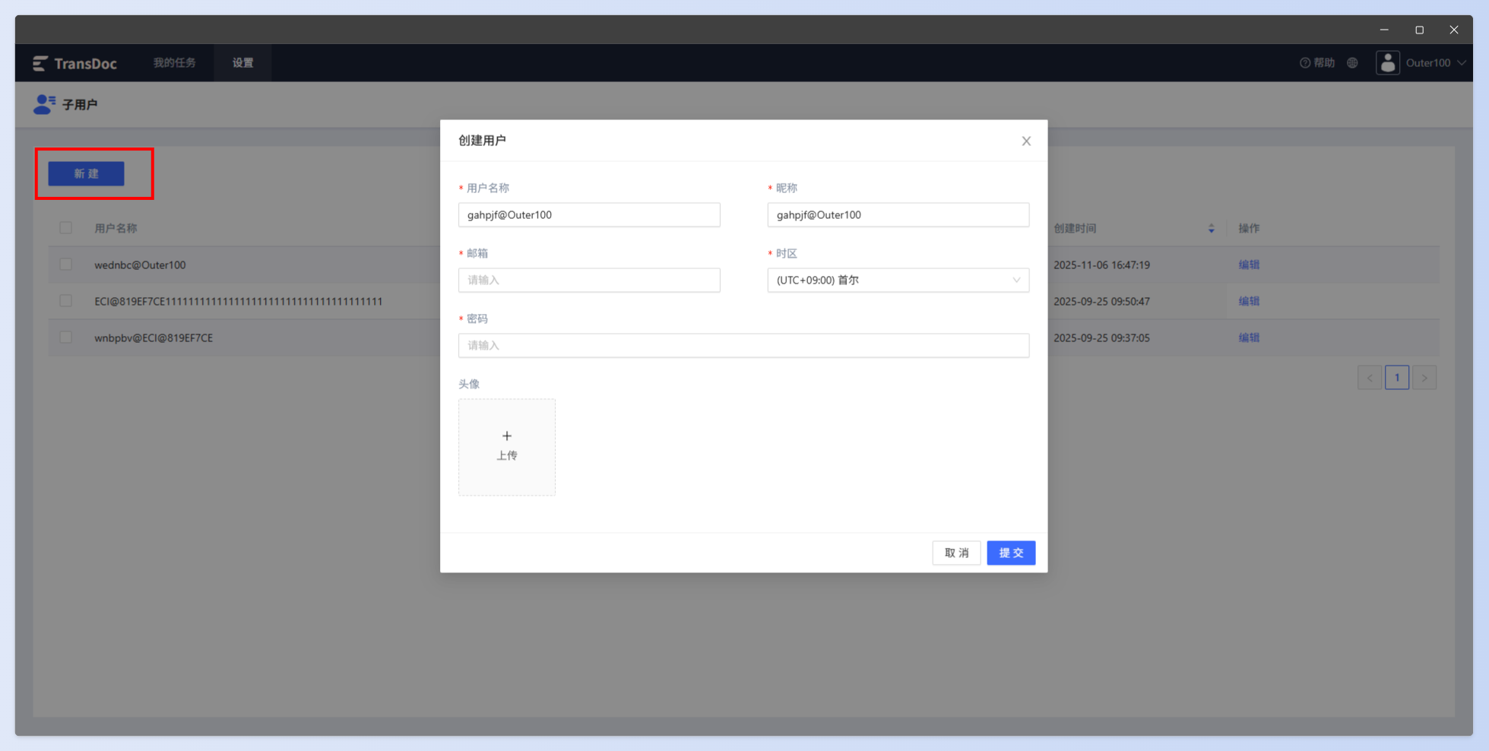Click 编辑 for the ECI@819EF7CE111 row
1489x751 pixels.
pyautogui.click(x=1249, y=301)
